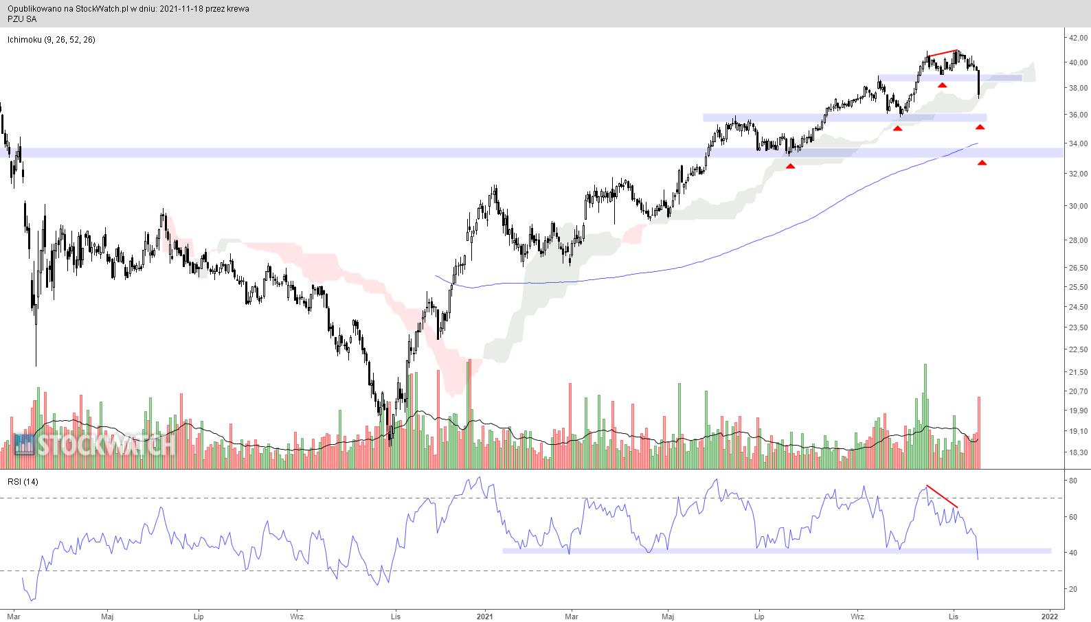This screenshot has width=1091, height=622.
Task: Select rightmost red triangle below the 34,00 zone
Action: click(x=982, y=163)
